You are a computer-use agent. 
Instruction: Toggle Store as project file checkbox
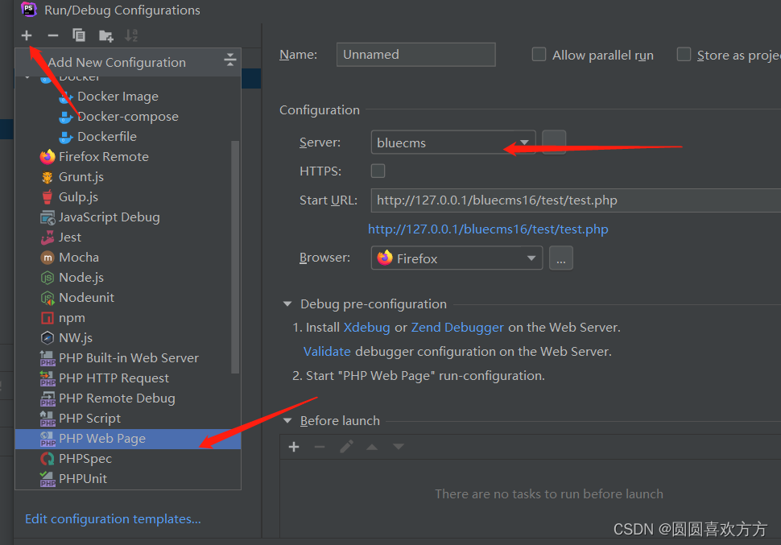click(x=684, y=54)
